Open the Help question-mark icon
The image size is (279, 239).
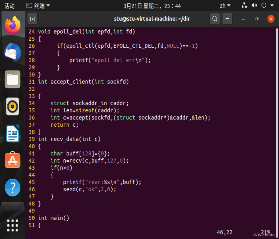[12, 188]
